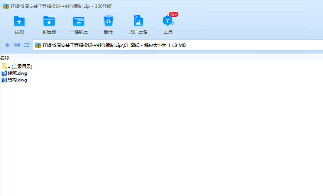
Task: Switch to the large icon view button
Action: 17,45
